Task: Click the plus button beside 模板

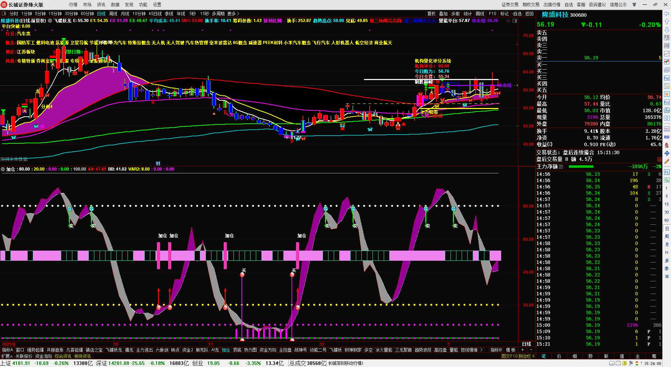Action: [x=522, y=350]
